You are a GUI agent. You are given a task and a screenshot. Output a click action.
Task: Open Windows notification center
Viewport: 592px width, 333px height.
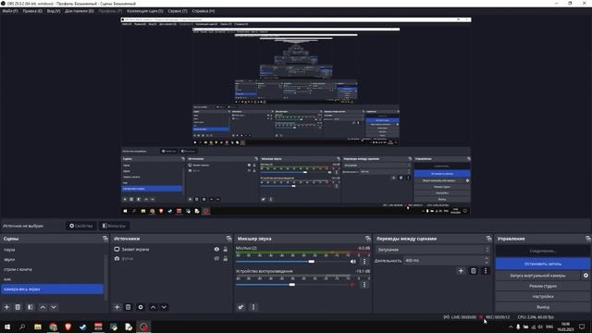[x=582, y=327]
